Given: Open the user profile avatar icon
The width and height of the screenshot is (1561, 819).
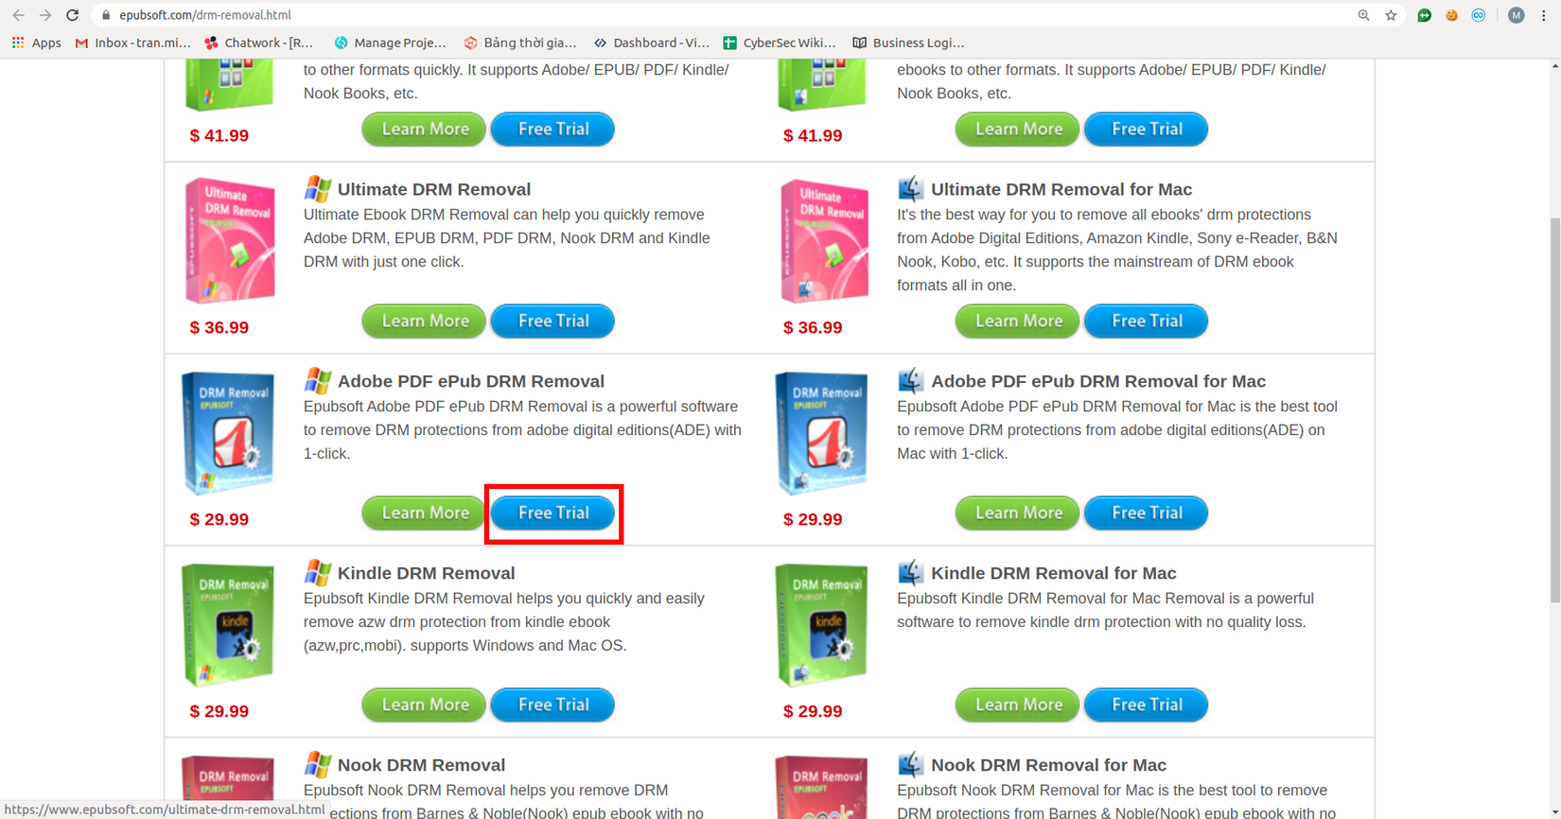Looking at the screenshot, I should tap(1516, 15).
